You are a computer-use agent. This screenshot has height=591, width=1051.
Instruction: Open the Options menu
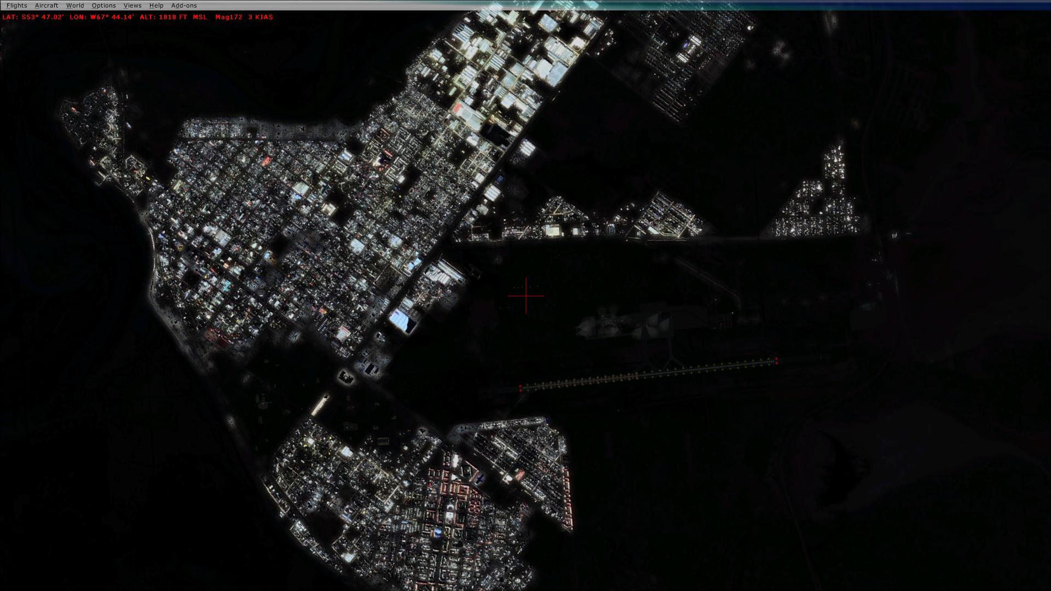(103, 5)
